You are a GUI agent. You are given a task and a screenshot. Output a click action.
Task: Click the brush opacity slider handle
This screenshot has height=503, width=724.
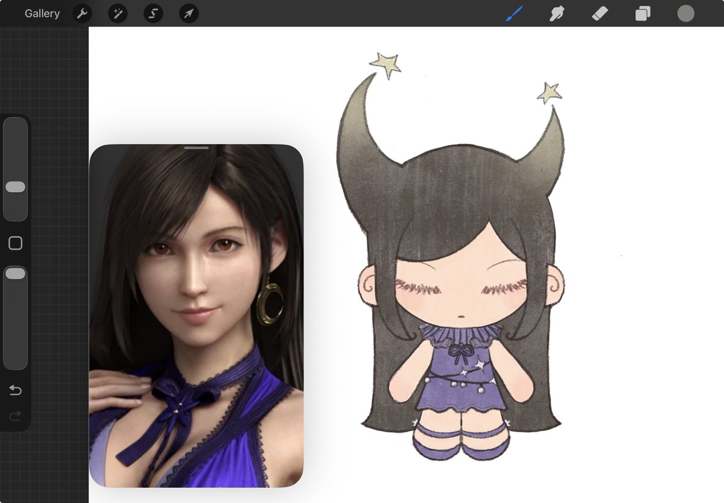pos(15,274)
